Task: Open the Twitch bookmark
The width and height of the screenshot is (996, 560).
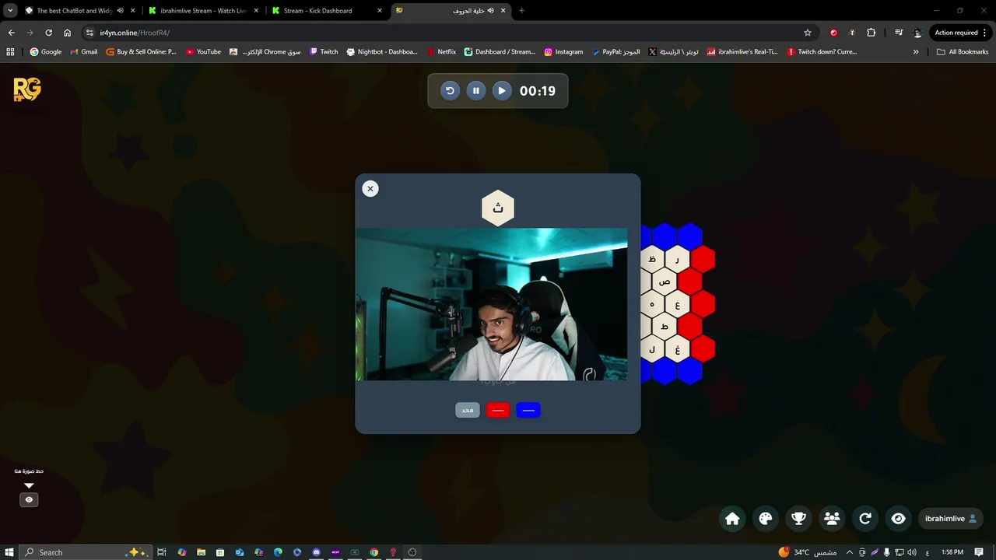Action: pos(324,51)
